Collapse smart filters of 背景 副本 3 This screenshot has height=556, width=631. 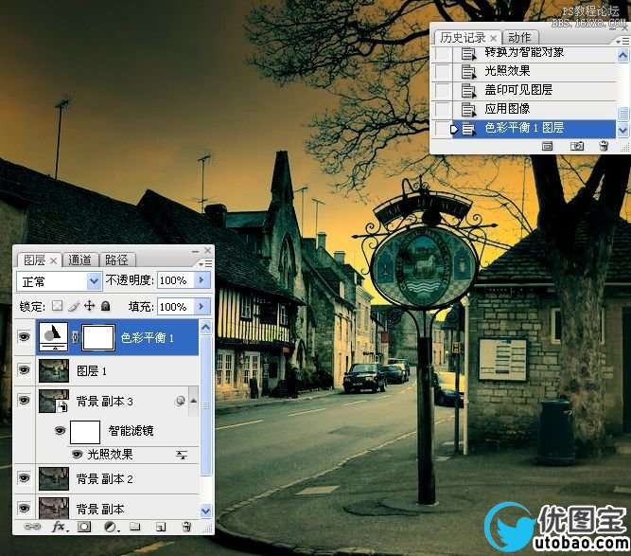[x=196, y=402]
